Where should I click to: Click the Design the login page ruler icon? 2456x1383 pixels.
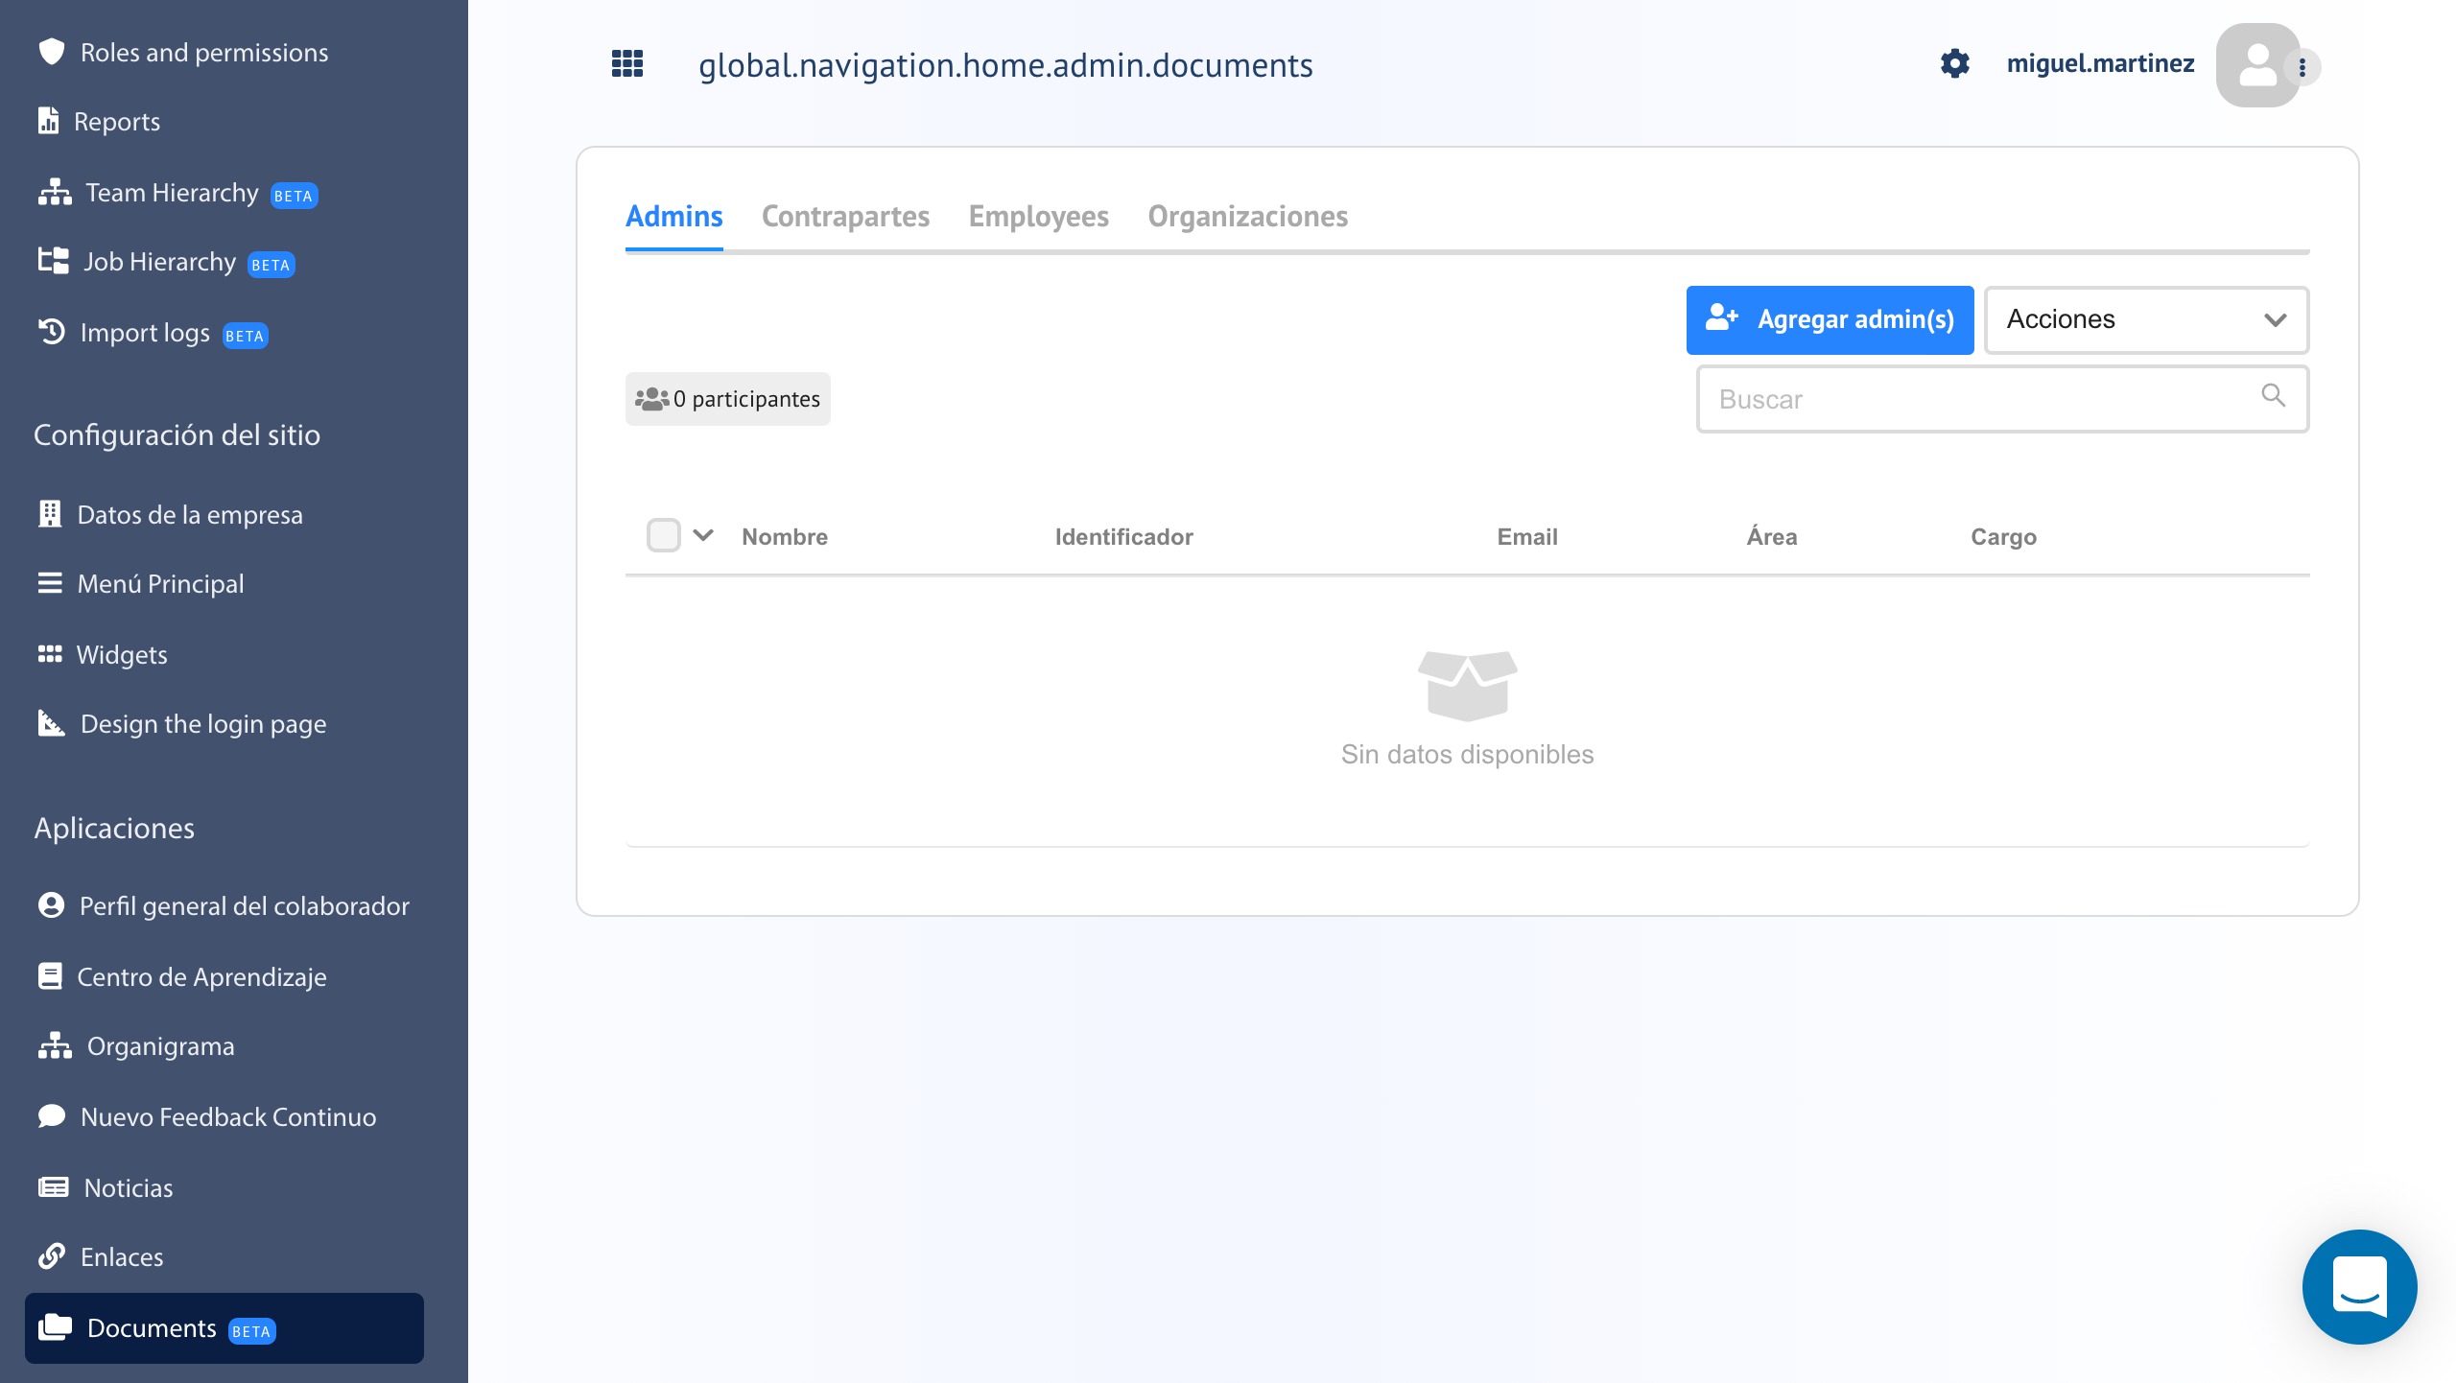click(x=52, y=723)
